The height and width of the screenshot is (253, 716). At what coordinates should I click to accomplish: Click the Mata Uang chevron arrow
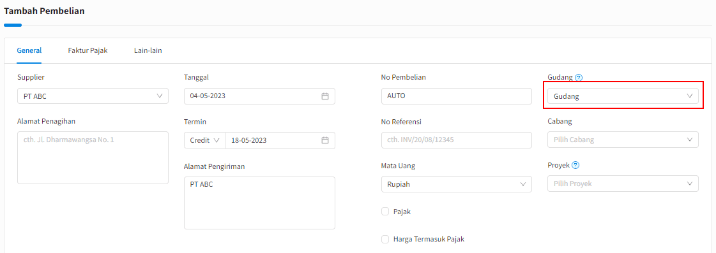coord(523,184)
